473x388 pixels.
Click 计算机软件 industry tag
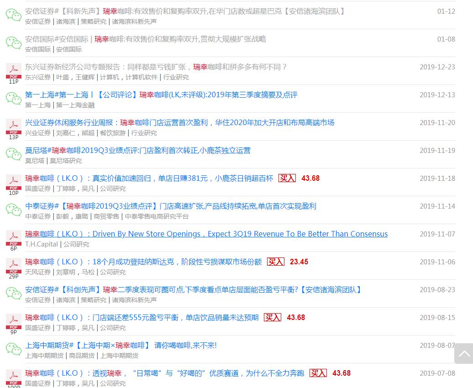click(x=142, y=77)
